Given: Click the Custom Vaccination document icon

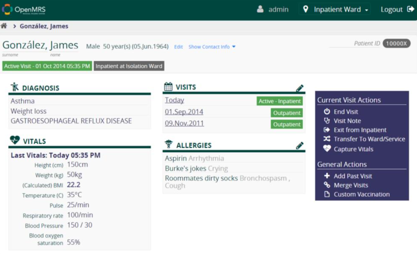Looking at the screenshot, I should tap(327, 194).
